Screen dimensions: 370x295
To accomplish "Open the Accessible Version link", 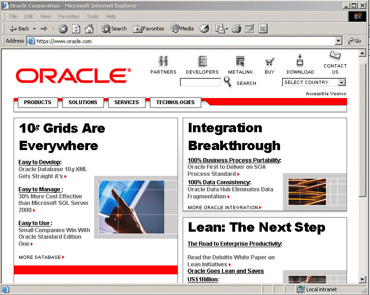I will pyautogui.click(x=326, y=94).
